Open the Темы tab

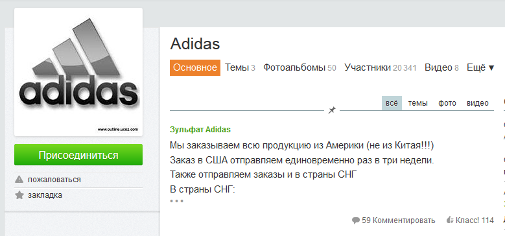[x=240, y=67]
